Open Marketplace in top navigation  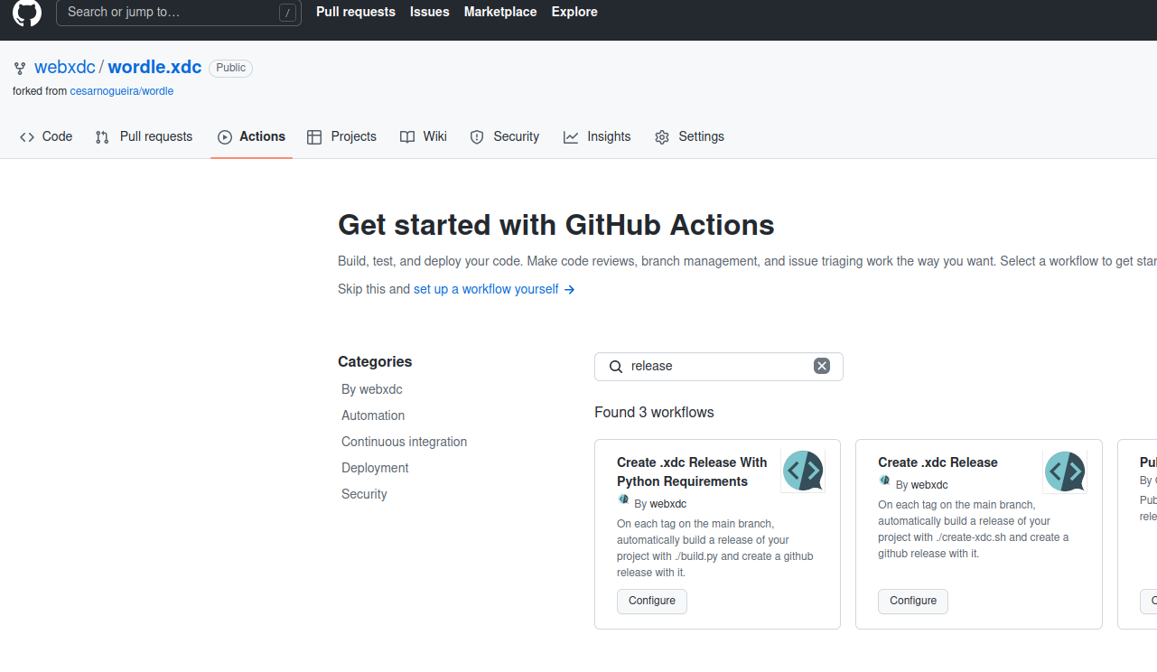pos(500,12)
